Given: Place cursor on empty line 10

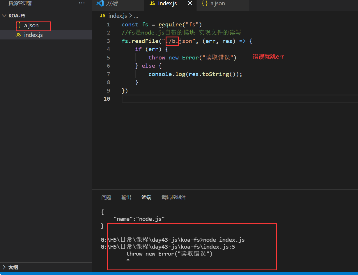Looking at the screenshot, I should pos(240,99).
